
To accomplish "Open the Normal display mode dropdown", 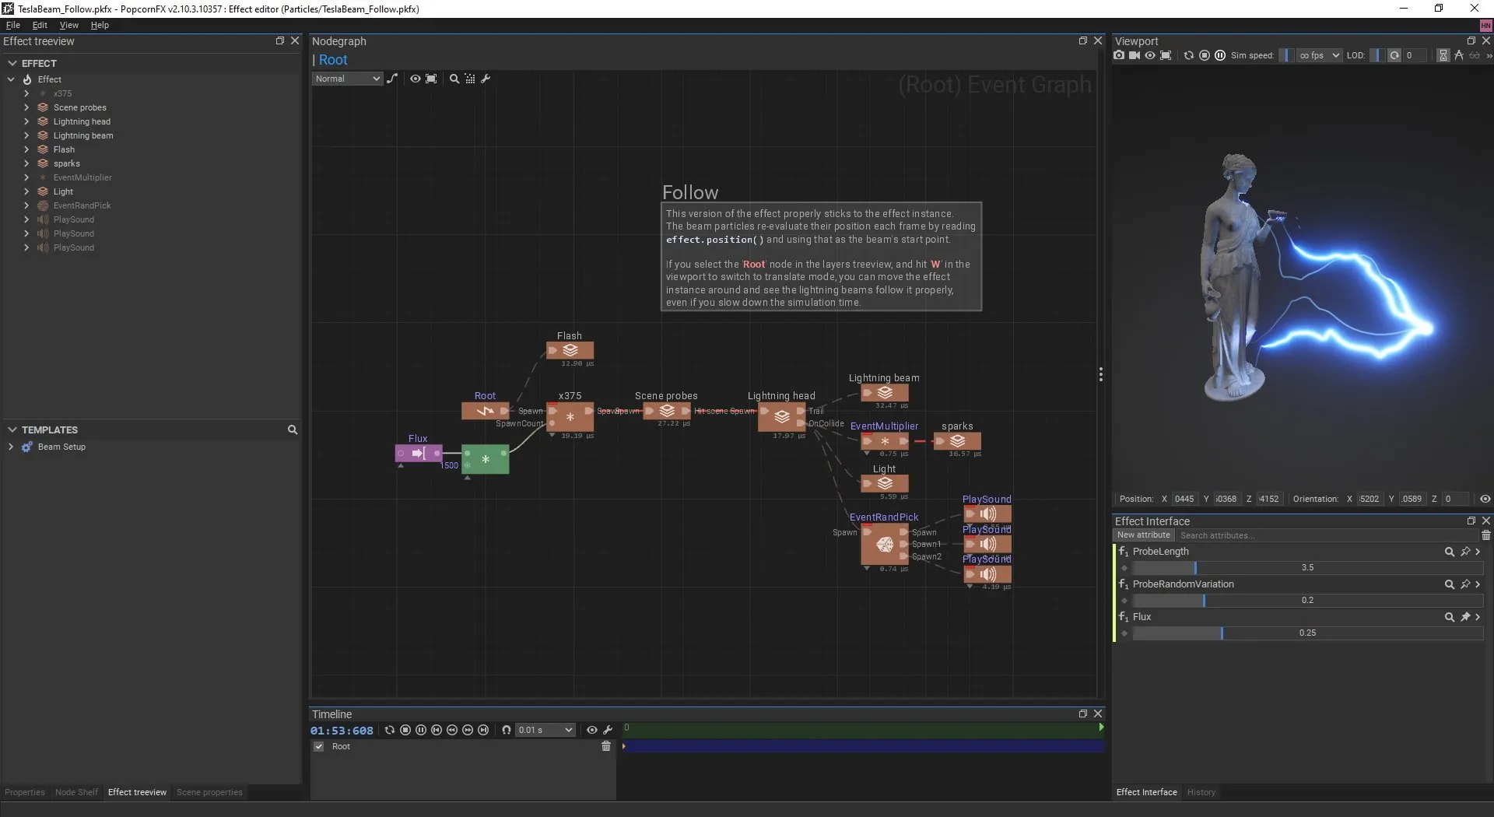I will click(347, 79).
